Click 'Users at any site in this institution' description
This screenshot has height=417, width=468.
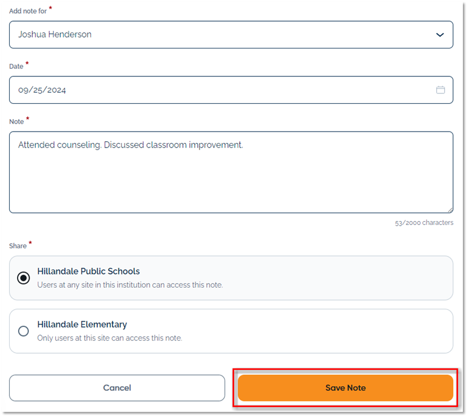130,285
